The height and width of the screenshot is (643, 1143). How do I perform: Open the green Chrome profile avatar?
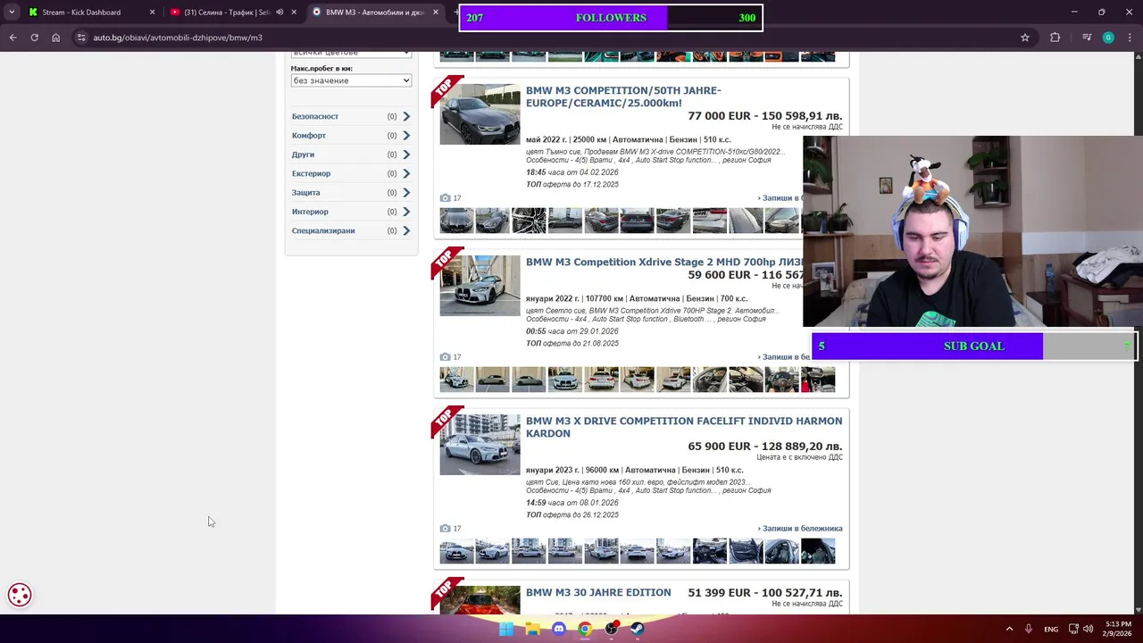[1108, 38]
